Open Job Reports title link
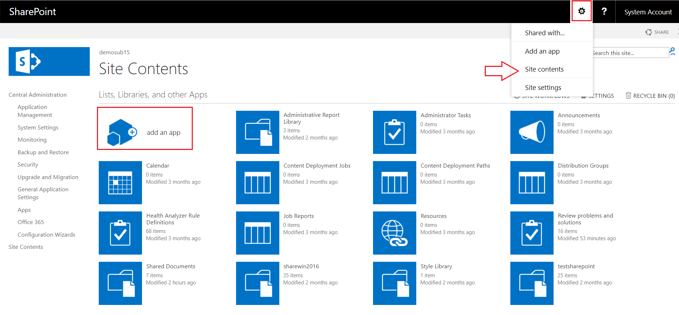 tap(298, 216)
